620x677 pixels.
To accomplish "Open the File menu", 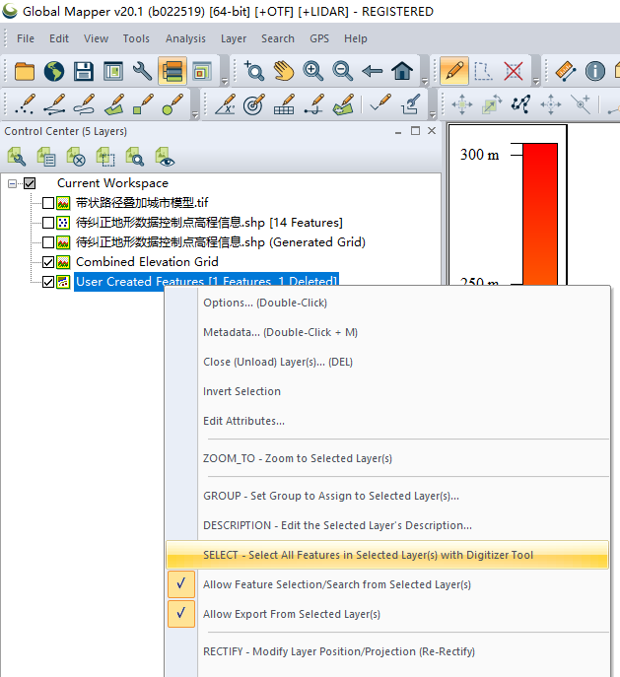I will click(x=26, y=38).
